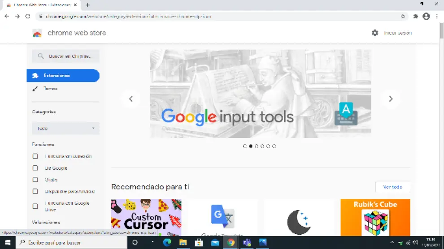Click the Chrome Web Store settings gear icon
The image size is (444, 249).
[375, 33]
